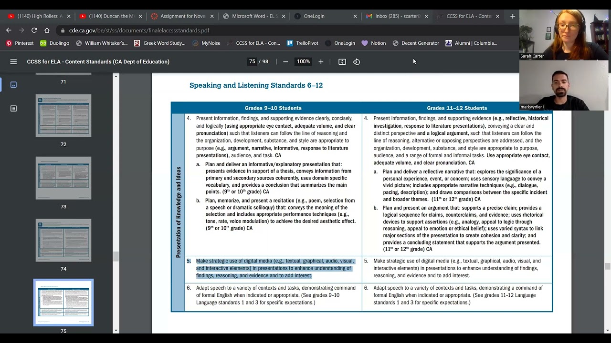Select page 72 thumbnail
The image size is (611, 343).
pos(63,116)
